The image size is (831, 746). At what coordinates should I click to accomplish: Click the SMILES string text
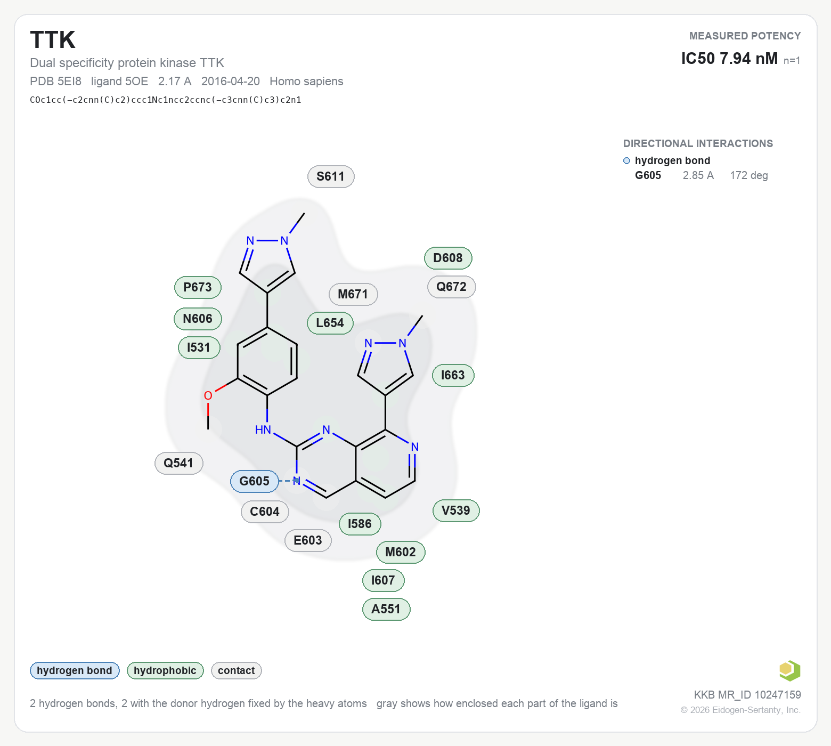[166, 100]
